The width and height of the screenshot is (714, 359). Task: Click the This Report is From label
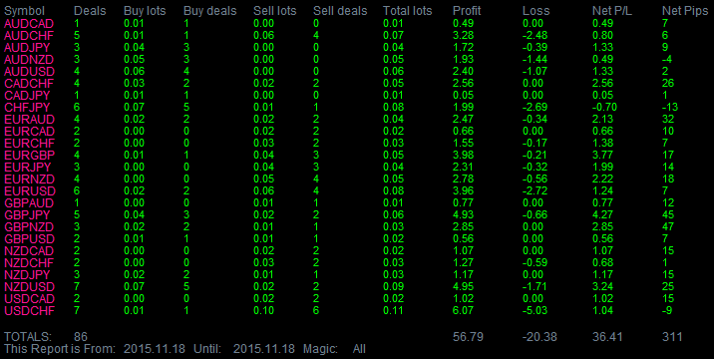pos(60,349)
